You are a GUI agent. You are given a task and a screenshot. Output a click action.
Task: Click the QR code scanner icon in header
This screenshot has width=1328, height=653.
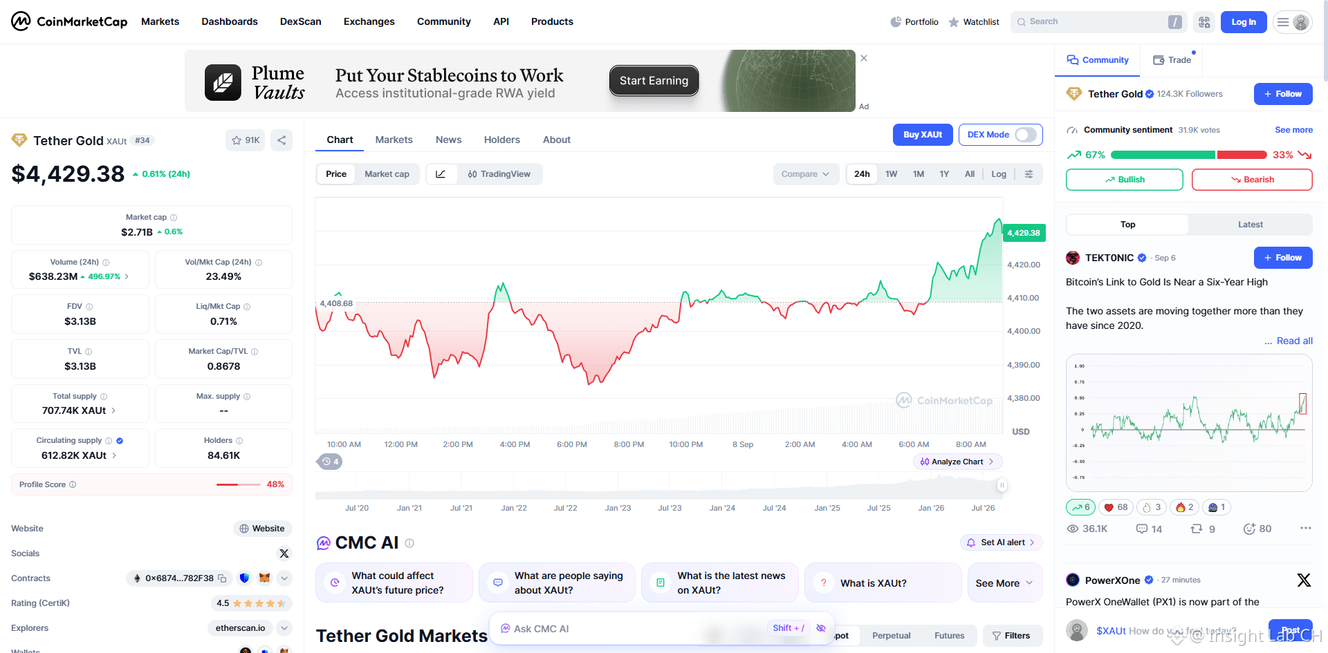pos(1204,22)
